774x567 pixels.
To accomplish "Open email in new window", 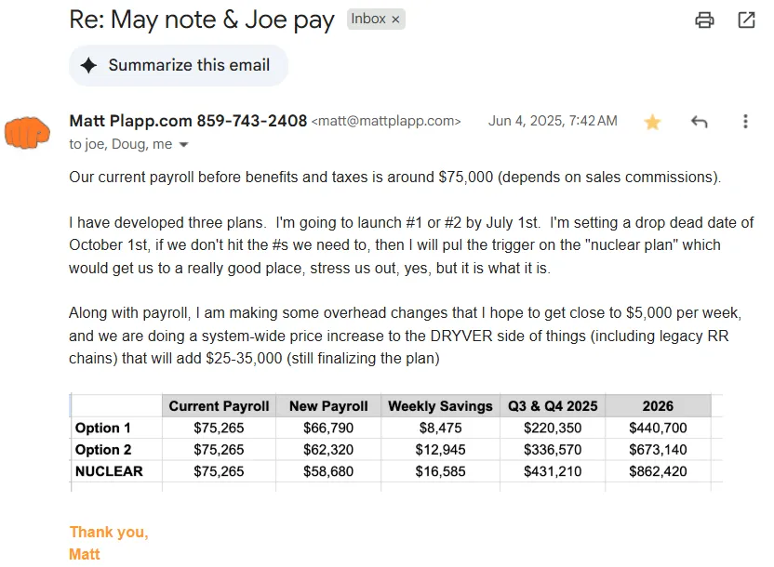I will click(x=746, y=20).
